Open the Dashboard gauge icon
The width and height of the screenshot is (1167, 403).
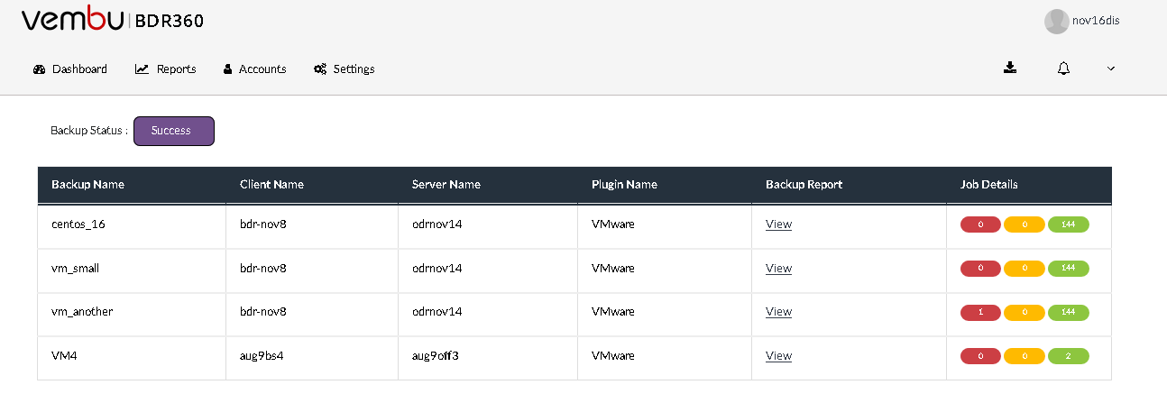39,69
